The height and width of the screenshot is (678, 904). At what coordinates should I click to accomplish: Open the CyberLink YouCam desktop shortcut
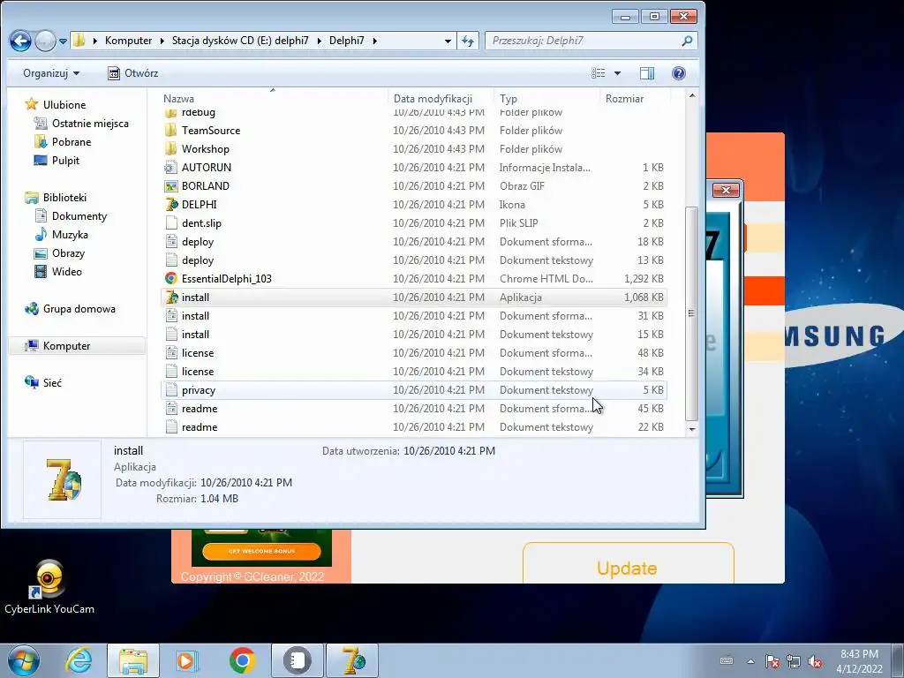49,587
